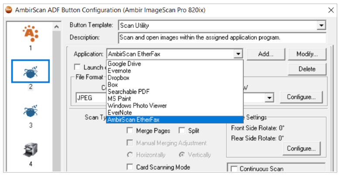The width and height of the screenshot is (349, 181).
Task: Select the Vertically radio button
Action: [182, 155]
